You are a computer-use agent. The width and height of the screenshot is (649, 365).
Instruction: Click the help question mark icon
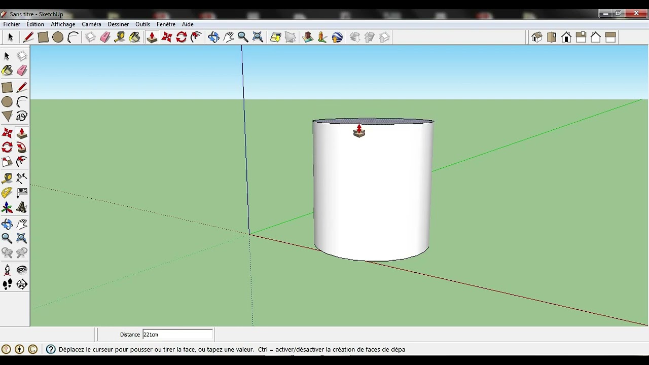pyautogui.click(x=51, y=349)
